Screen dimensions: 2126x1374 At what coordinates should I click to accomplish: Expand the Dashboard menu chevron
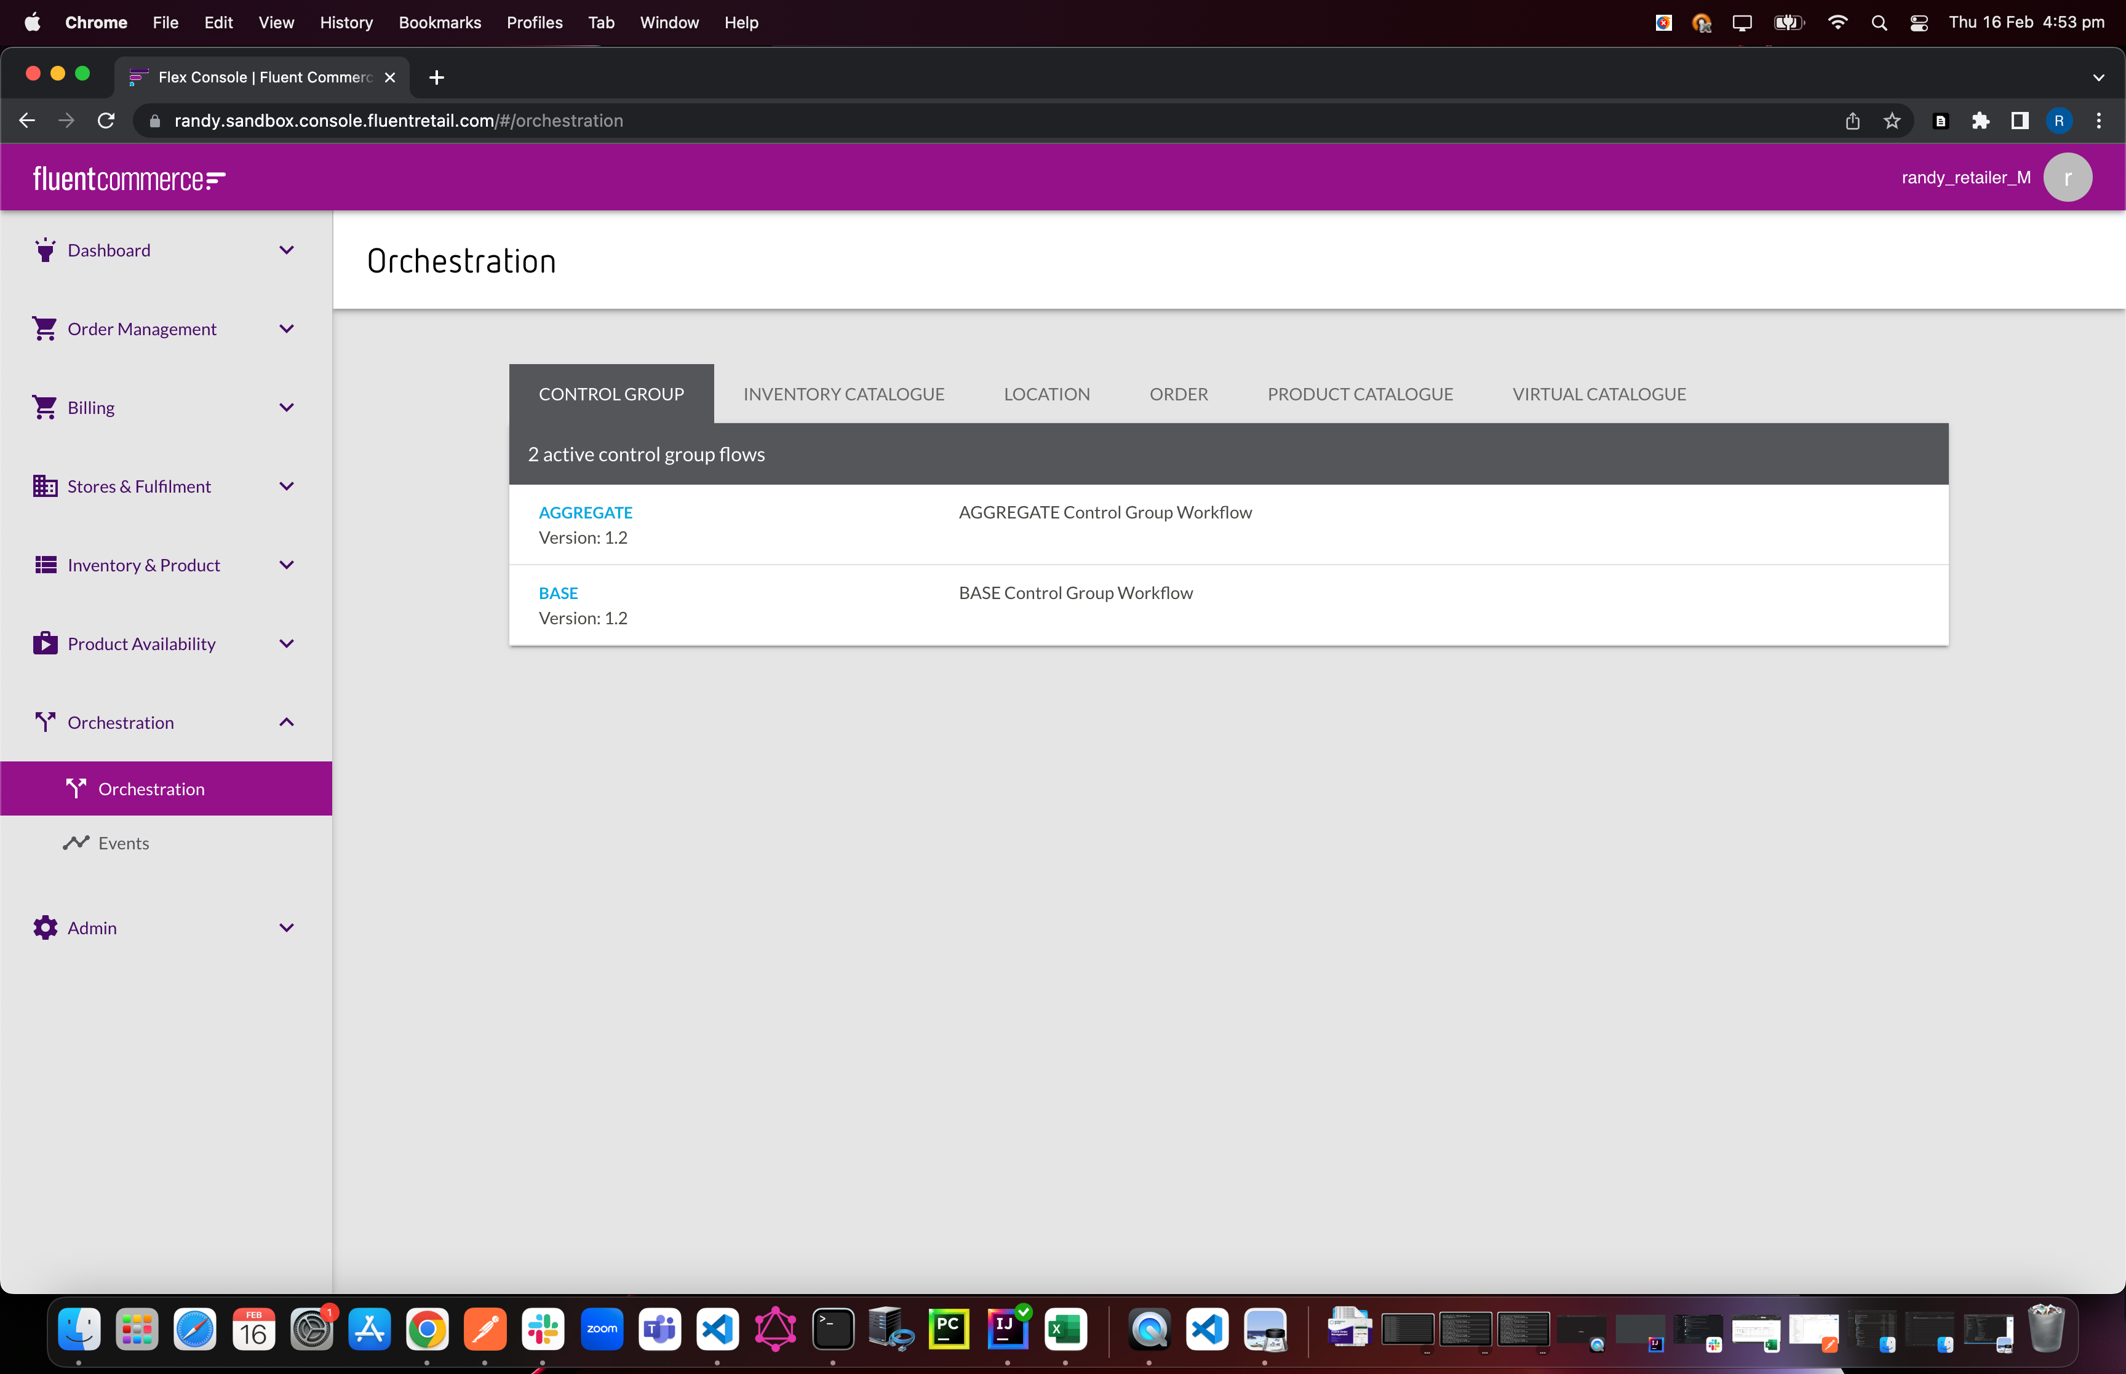287,250
